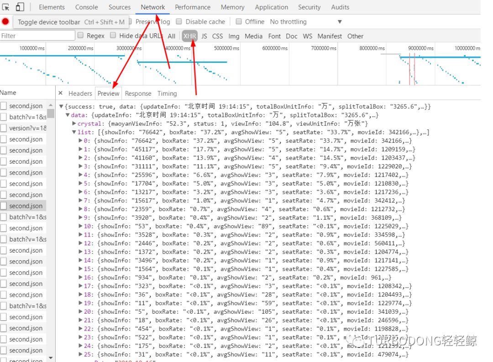The width and height of the screenshot is (493, 362).
Task: Check the box for version?v=18 request
Action: tap(4, 128)
